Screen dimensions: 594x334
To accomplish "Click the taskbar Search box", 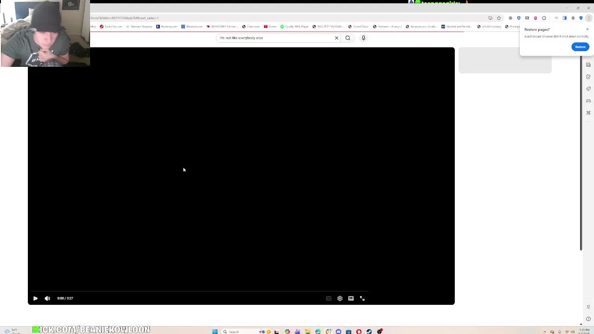I will 246,332.
